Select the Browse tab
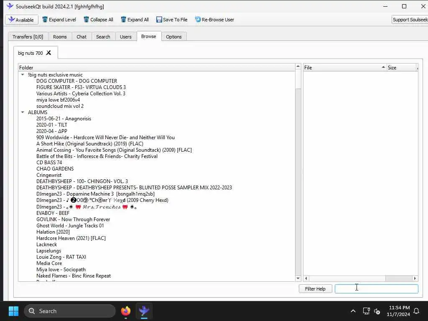Image resolution: width=428 pixels, height=321 pixels. coord(149,36)
